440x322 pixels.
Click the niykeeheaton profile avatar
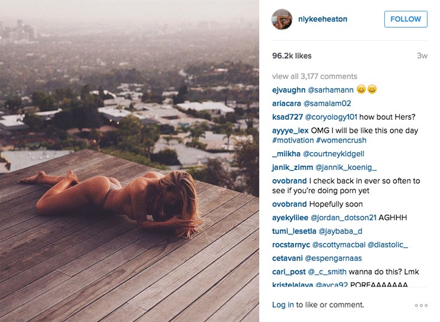(x=282, y=19)
